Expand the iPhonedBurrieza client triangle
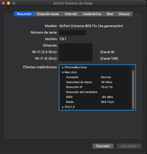This screenshot has width=147, height=154. (x=63, y=67)
